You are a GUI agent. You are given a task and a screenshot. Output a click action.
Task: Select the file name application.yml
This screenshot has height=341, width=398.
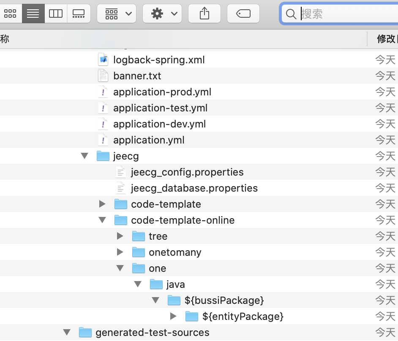click(149, 140)
